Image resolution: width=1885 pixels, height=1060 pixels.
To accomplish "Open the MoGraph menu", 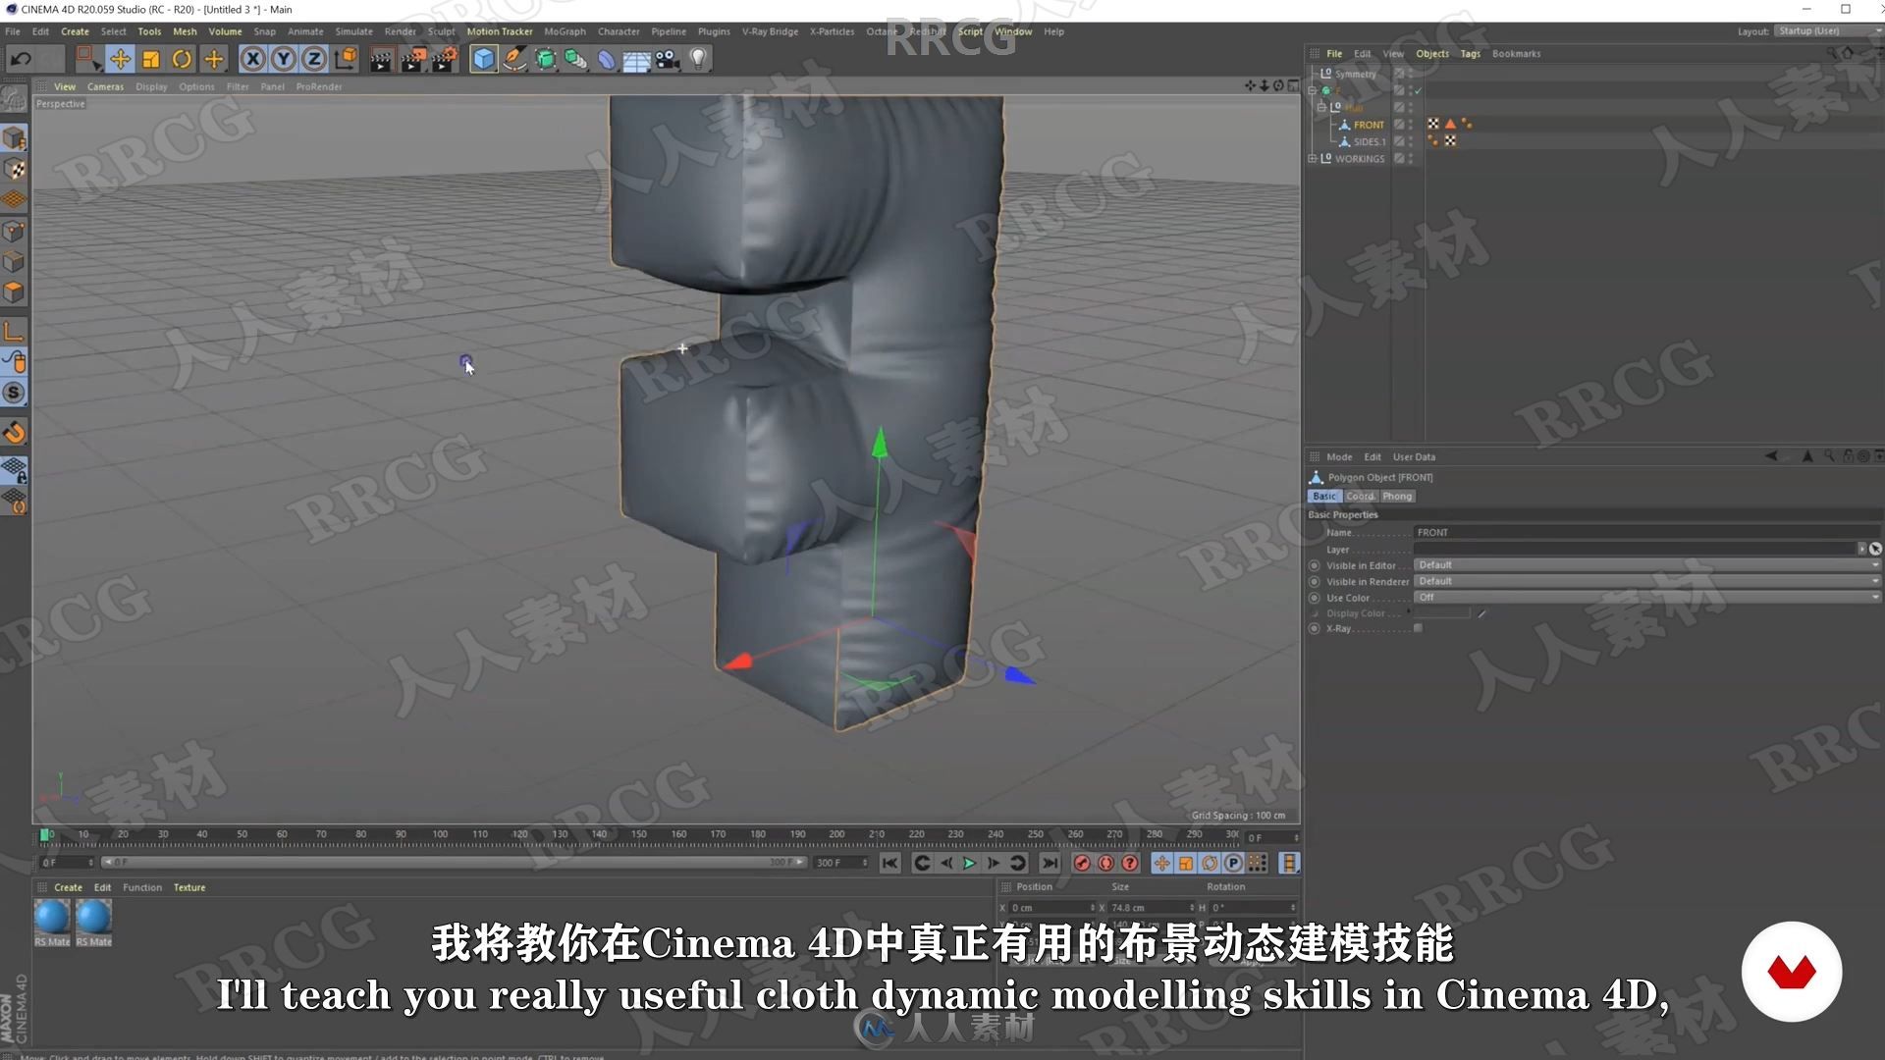I will 565,31.
